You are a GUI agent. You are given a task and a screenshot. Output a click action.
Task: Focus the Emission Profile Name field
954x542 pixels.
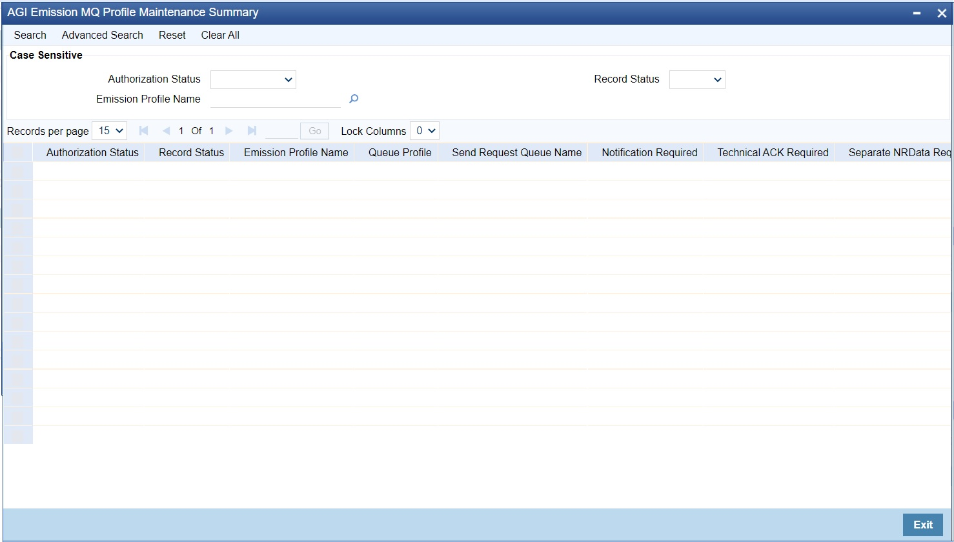pos(276,99)
